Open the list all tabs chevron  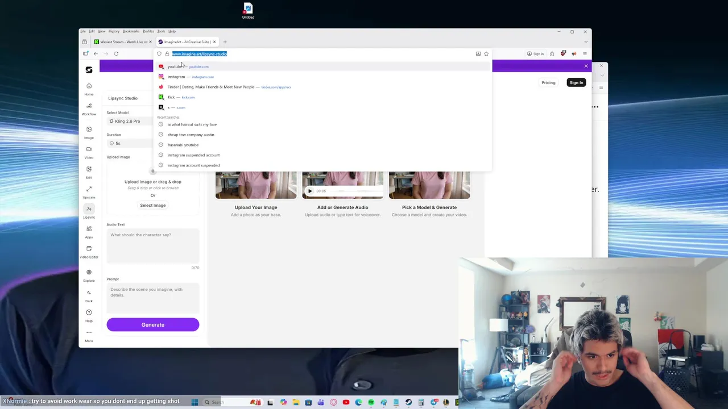click(585, 41)
